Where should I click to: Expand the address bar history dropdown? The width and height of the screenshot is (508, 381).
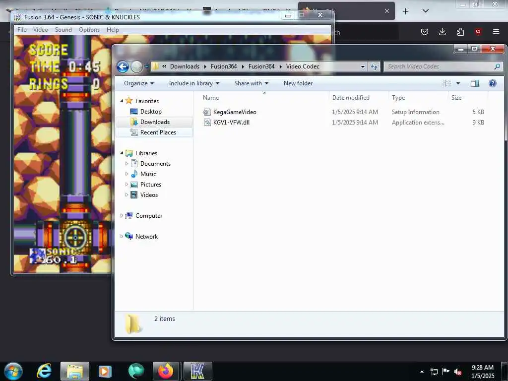pos(363,66)
